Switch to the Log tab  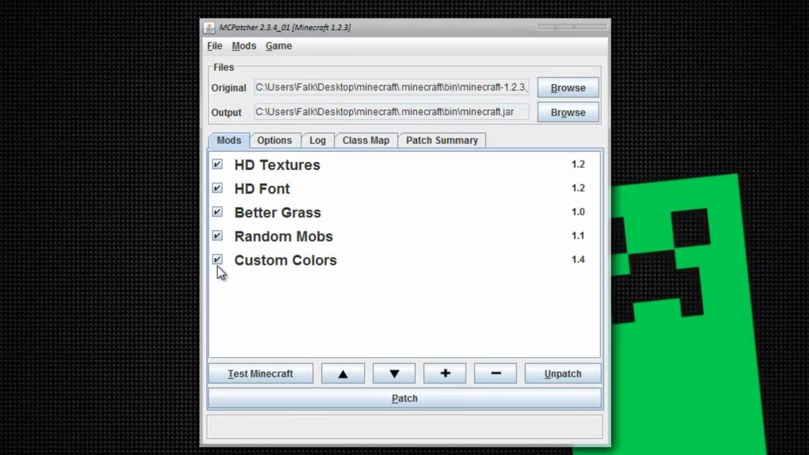point(318,140)
